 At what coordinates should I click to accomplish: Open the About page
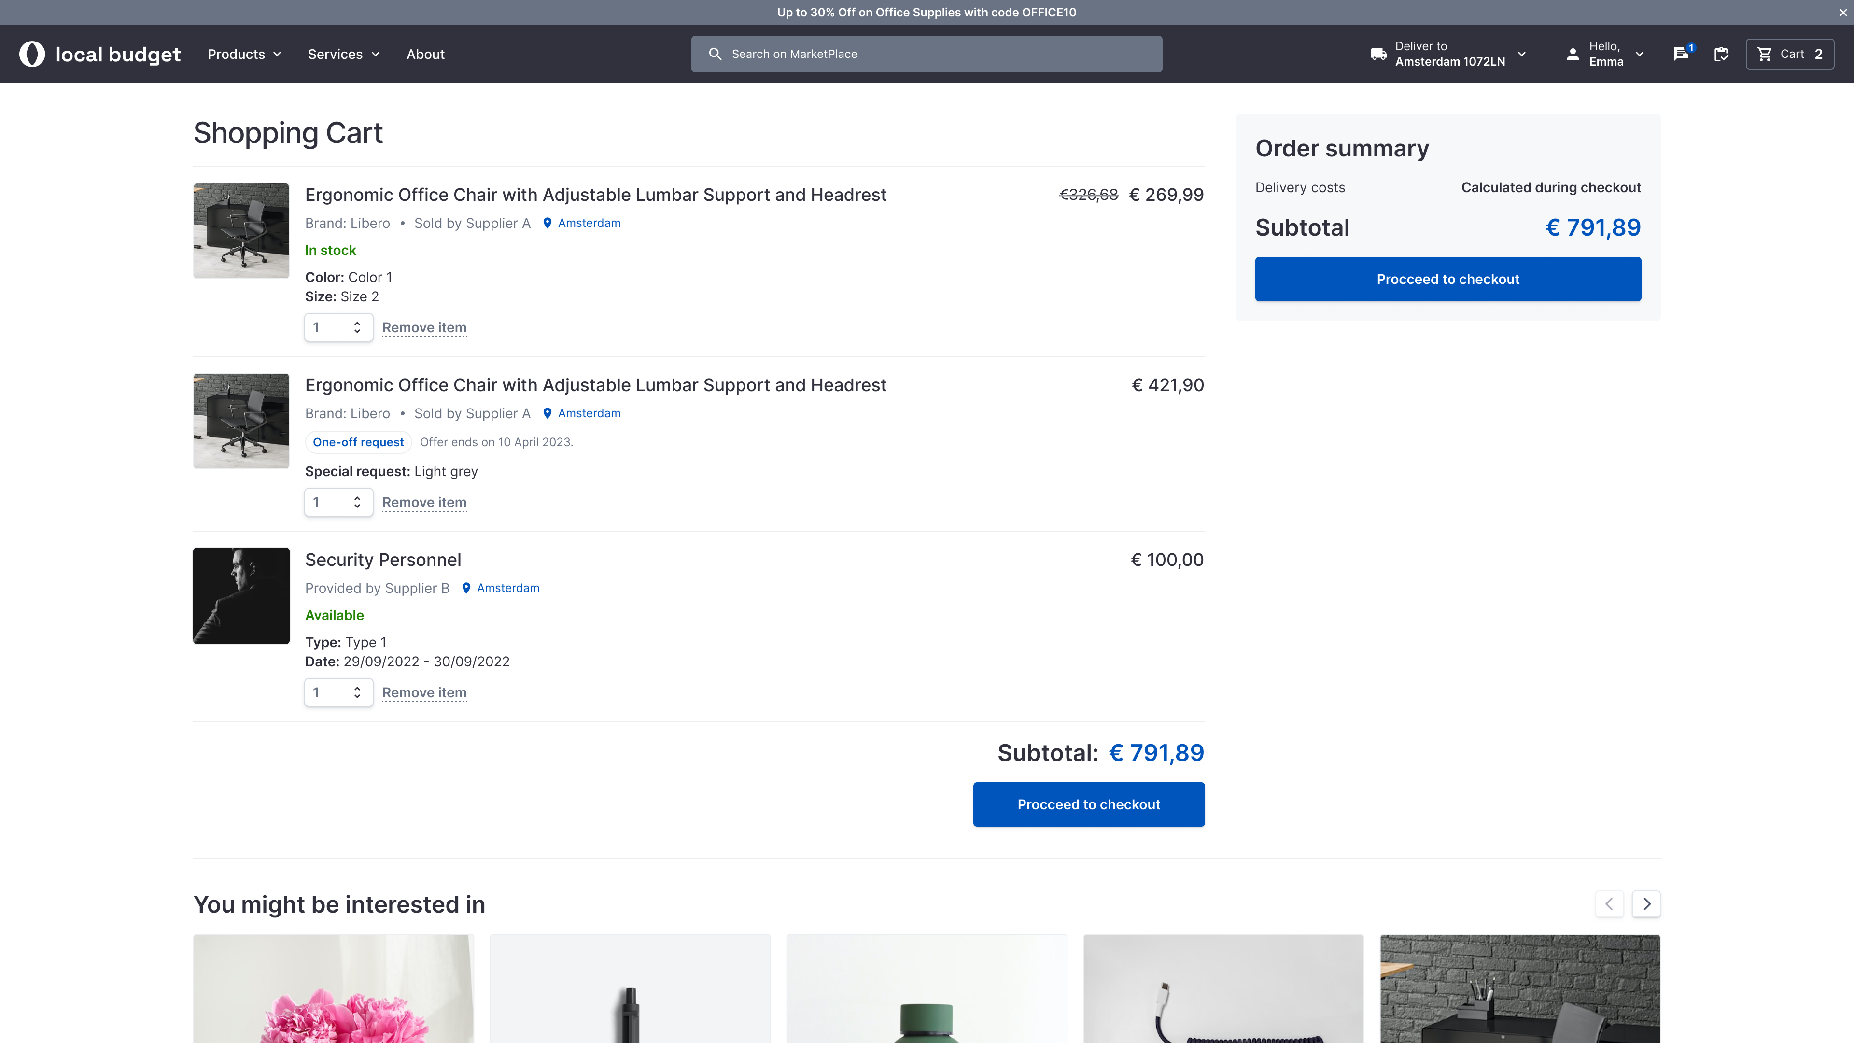[425, 54]
